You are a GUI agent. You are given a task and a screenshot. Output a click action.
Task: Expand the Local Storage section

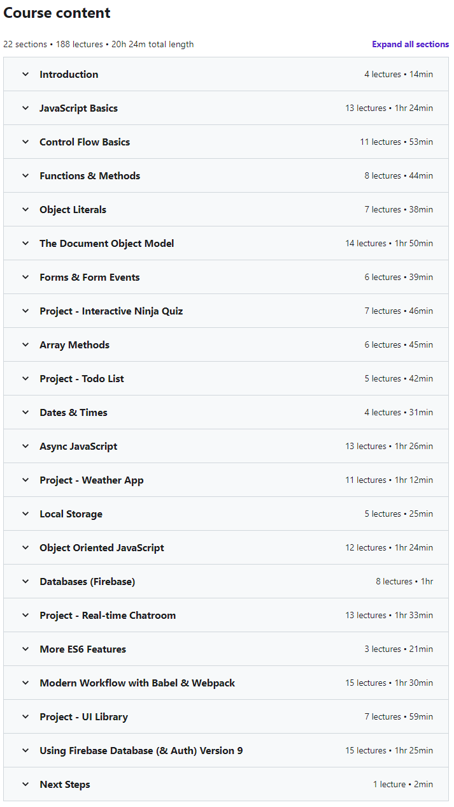226,514
